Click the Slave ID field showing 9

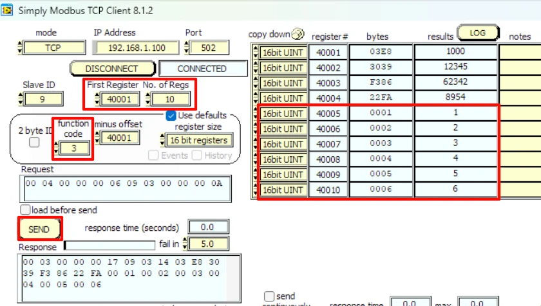(43, 99)
